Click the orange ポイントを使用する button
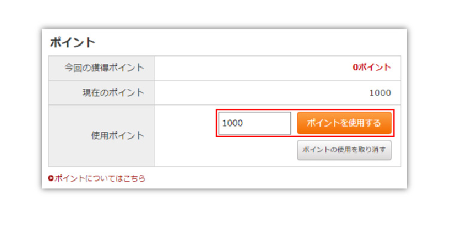This screenshot has width=449, height=227. (344, 123)
